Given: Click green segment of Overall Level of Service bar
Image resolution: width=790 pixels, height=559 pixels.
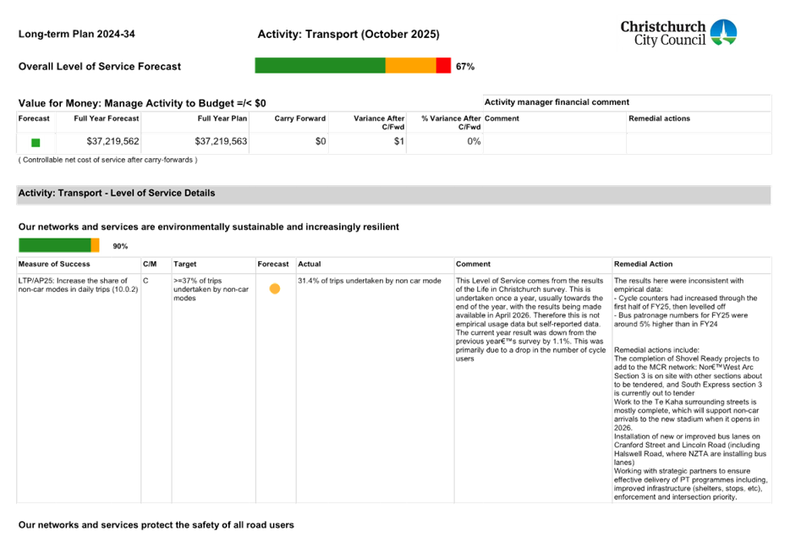Looking at the screenshot, I should click(320, 66).
